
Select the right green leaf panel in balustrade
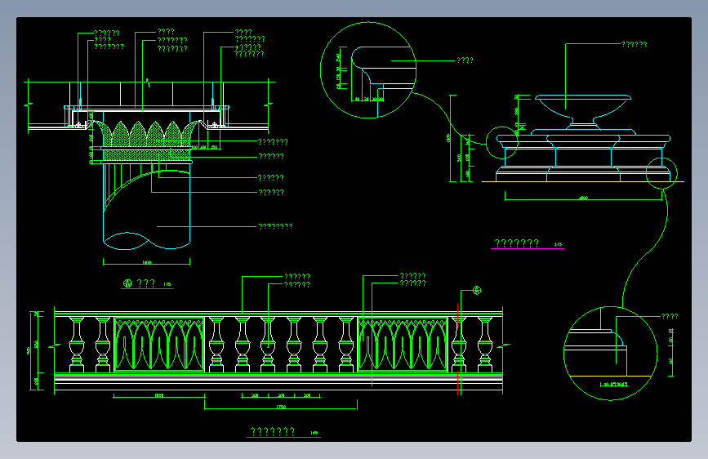point(403,345)
